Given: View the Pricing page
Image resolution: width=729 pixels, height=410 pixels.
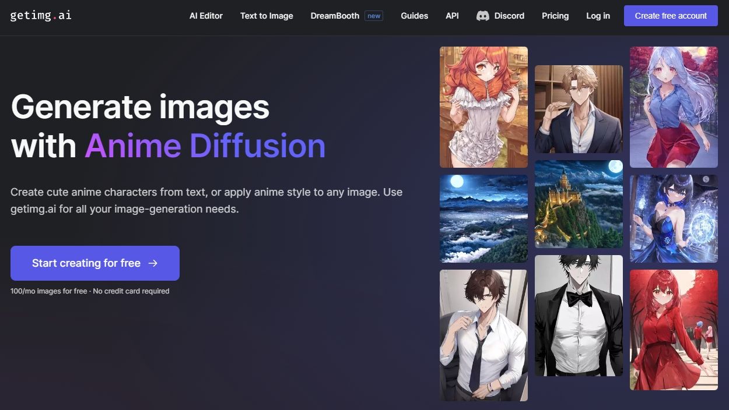Looking at the screenshot, I should [x=555, y=16].
